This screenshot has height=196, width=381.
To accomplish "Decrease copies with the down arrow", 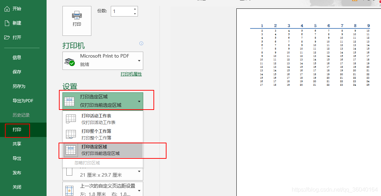I will coord(135,14).
